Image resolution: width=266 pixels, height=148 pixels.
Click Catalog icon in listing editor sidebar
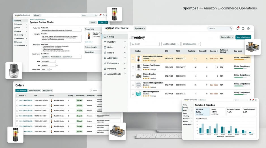[x=15, y=21]
